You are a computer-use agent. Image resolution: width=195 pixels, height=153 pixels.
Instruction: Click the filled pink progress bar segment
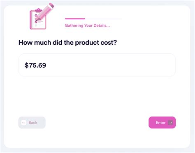(x=75, y=19)
